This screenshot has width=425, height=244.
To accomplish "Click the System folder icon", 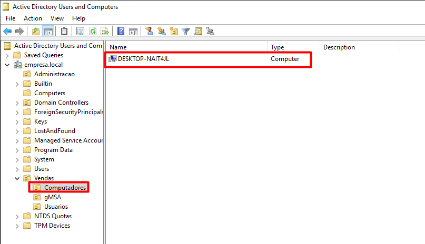I will pos(27,159).
